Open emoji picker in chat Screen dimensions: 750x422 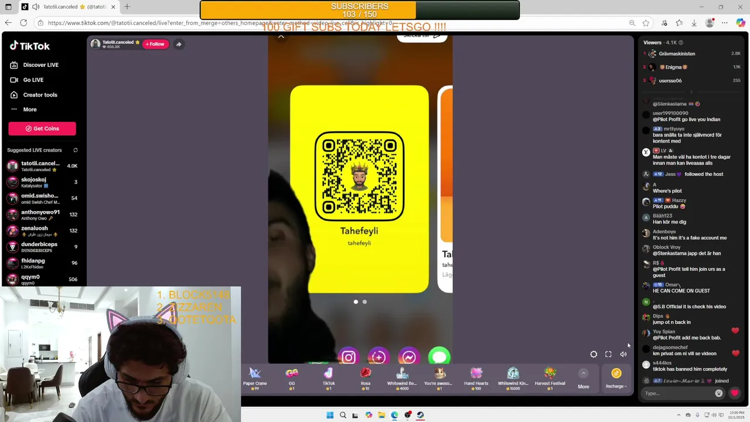(x=719, y=393)
